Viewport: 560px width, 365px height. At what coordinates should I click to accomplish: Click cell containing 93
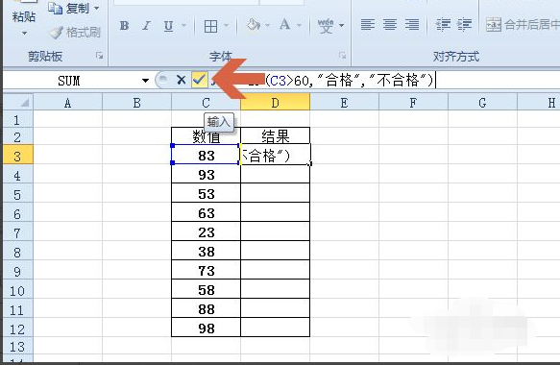click(x=207, y=174)
